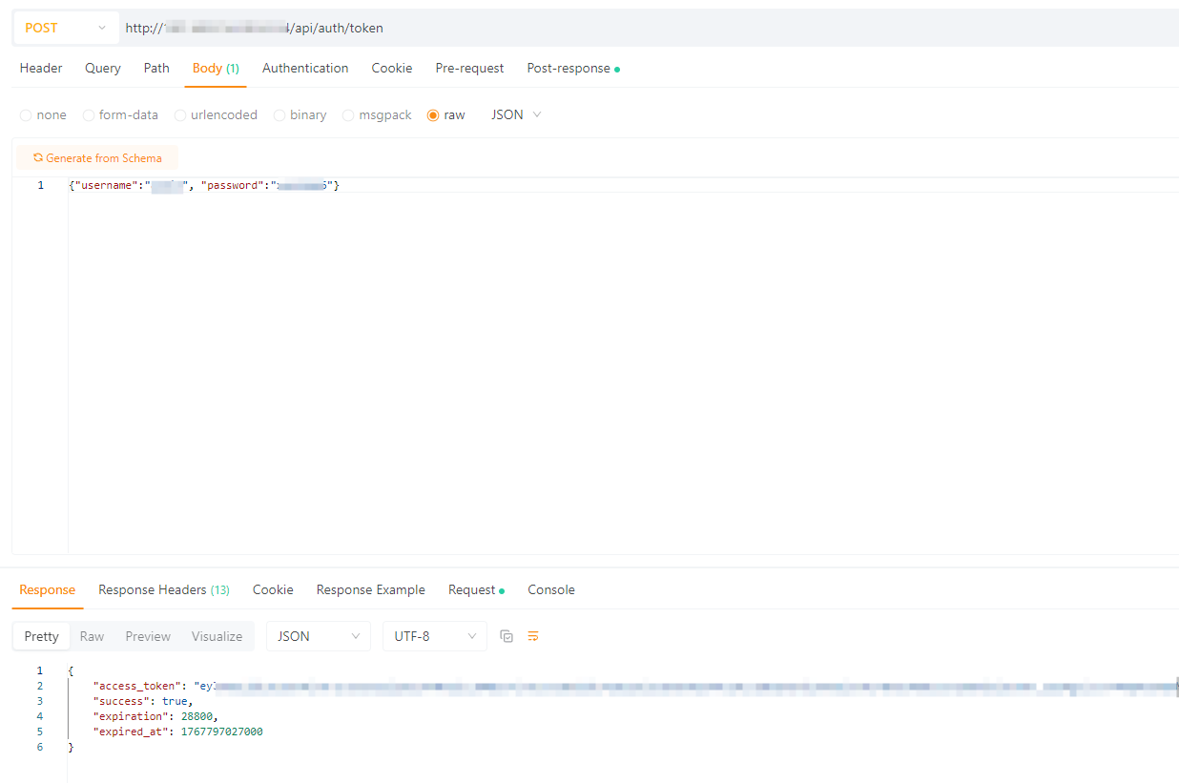
Task: Select the binary radio option
Action: tap(279, 115)
